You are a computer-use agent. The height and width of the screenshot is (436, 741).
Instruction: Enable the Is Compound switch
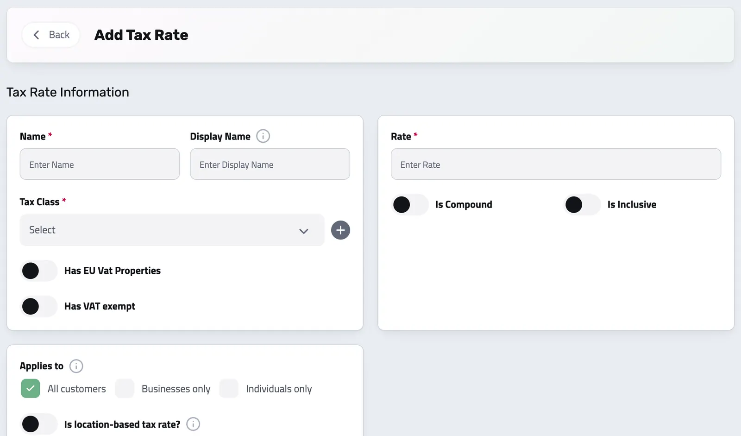tap(410, 204)
